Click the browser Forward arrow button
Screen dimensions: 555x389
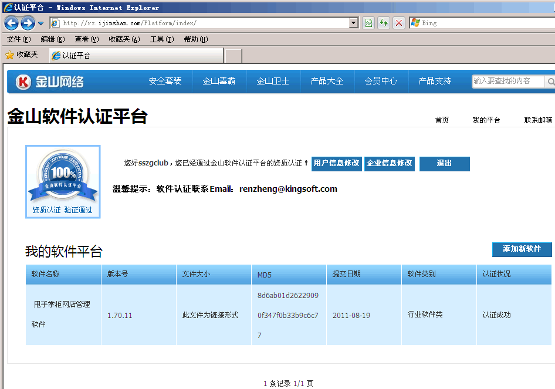(x=28, y=23)
